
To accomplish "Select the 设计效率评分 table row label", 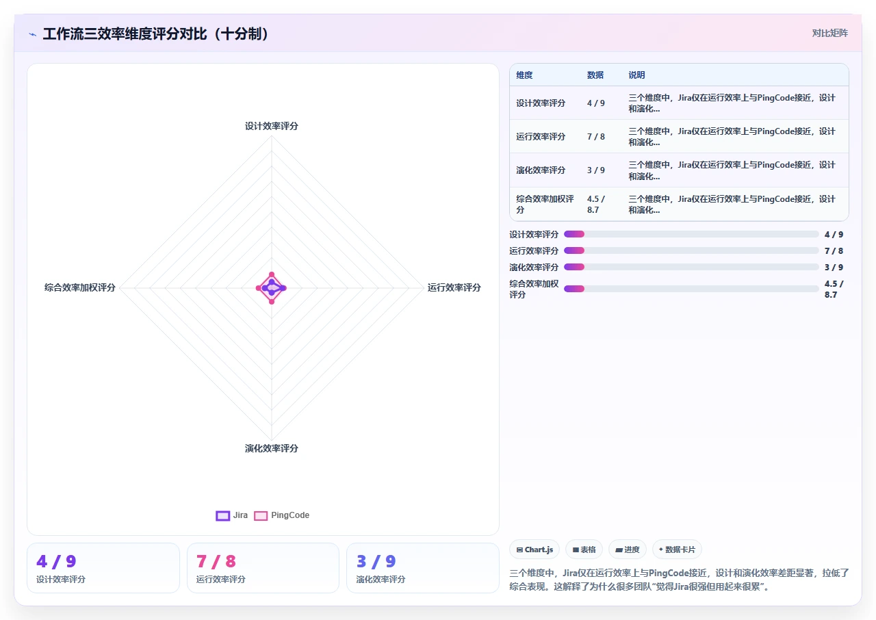I will (541, 103).
